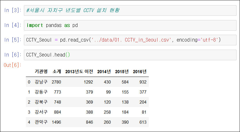
Task: Click the 강북구 row name cell
Action: (41, 102)
